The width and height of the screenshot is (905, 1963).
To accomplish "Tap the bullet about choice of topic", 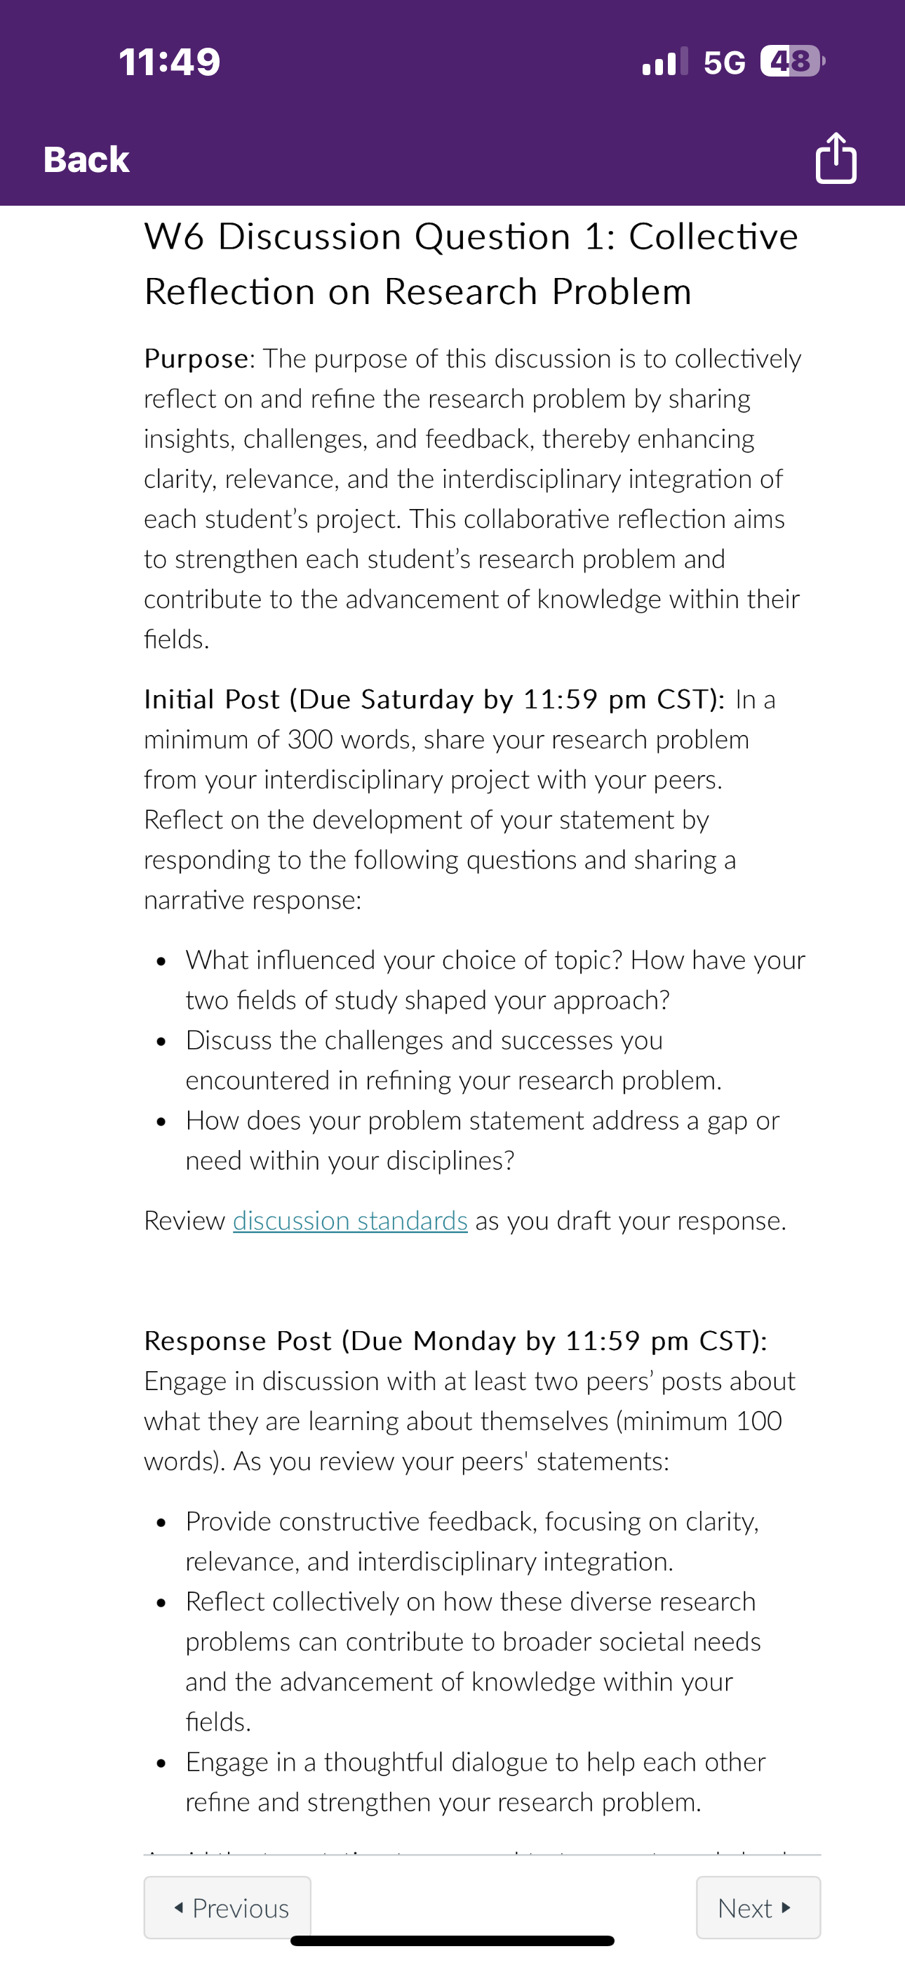I will pos(495,979).
